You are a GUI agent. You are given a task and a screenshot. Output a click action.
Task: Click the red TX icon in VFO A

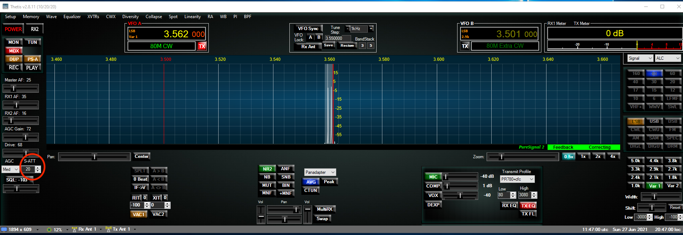pos(202,46)
